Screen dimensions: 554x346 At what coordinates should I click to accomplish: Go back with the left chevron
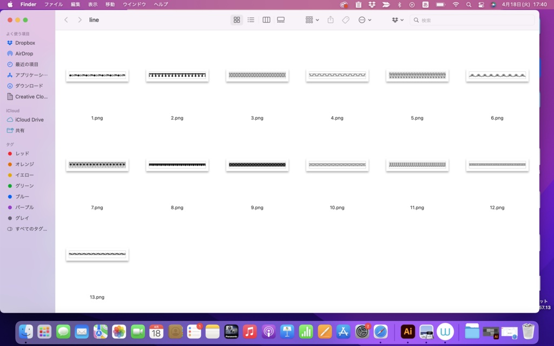coord(66,20)
